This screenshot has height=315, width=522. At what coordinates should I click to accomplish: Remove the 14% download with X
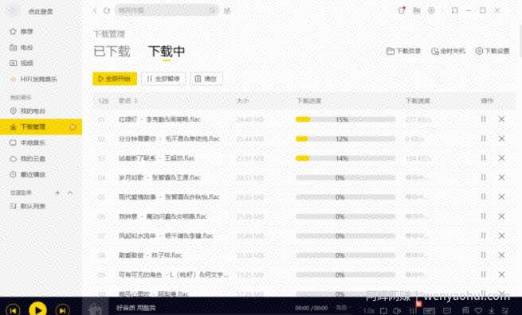(502, 157)
